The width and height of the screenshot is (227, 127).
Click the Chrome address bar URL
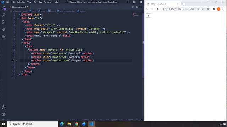179,9
